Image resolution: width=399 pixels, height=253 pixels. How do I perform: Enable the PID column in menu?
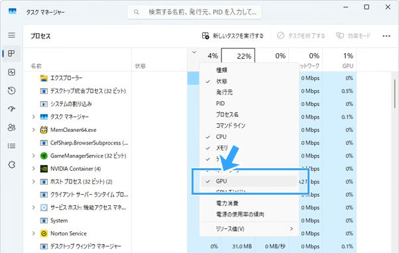coord(249,103)
